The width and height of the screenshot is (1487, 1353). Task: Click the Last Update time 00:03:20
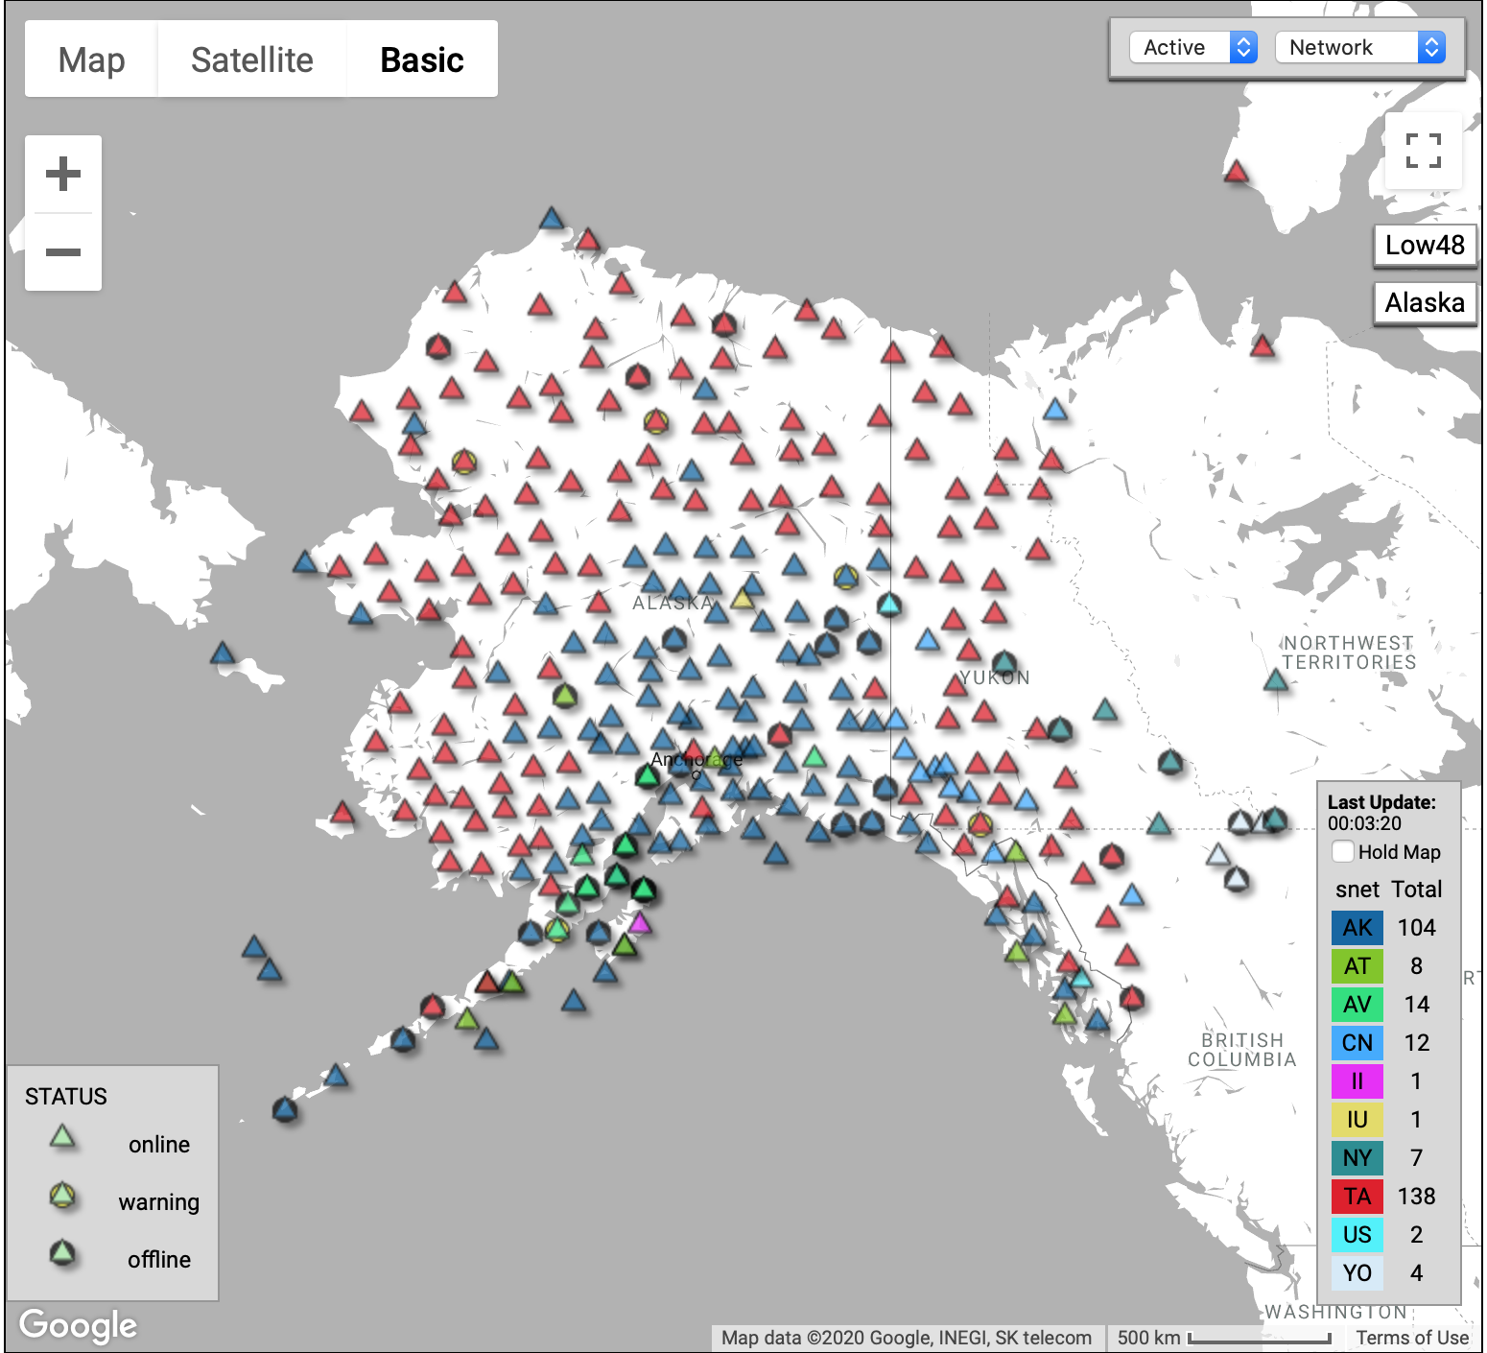[x=1364, y=823]
